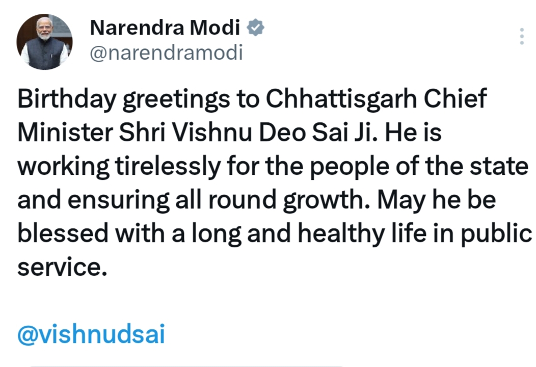
Task: Click the word 'service.' ending the tweet
Action: click(x=63, y=268)
